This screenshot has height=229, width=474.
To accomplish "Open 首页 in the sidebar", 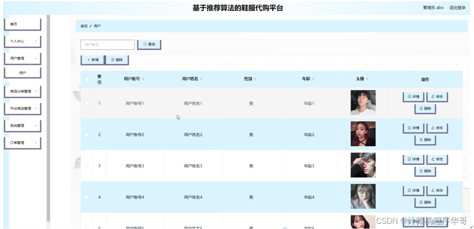I will 22,24.
